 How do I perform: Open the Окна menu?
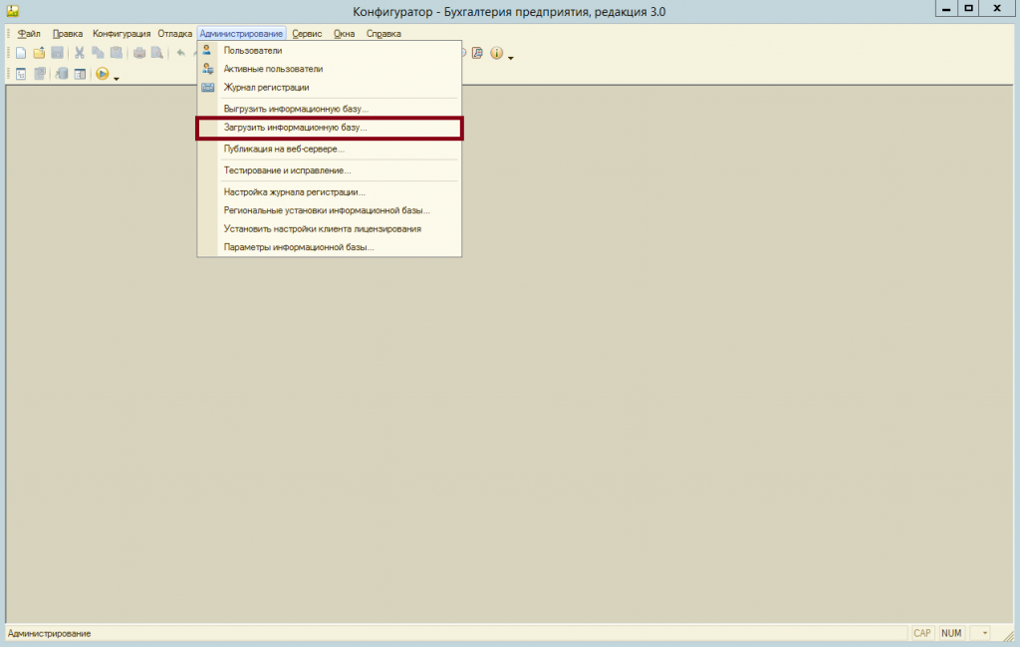coord(344,34)
